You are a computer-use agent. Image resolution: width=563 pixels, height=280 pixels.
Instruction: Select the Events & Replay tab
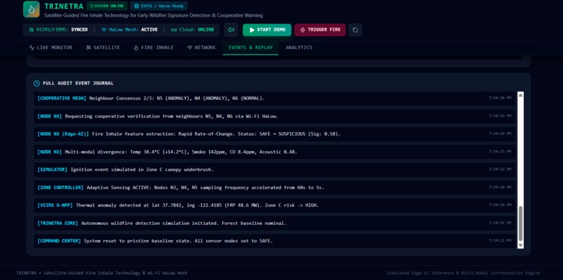(x=251, y=47)
